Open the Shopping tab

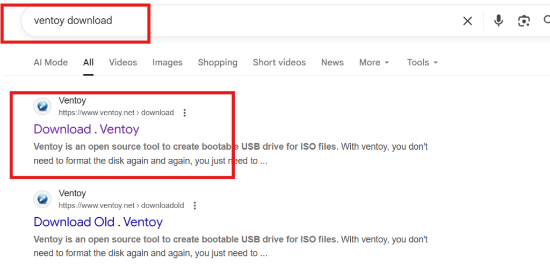(218, 62)
